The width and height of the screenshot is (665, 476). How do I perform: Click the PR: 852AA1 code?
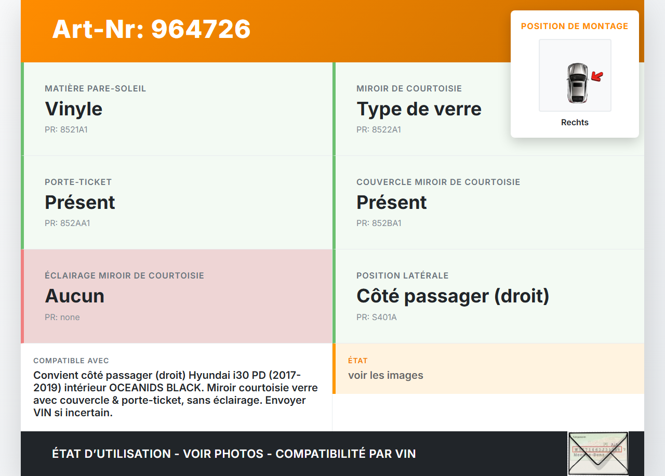point(67,223)
